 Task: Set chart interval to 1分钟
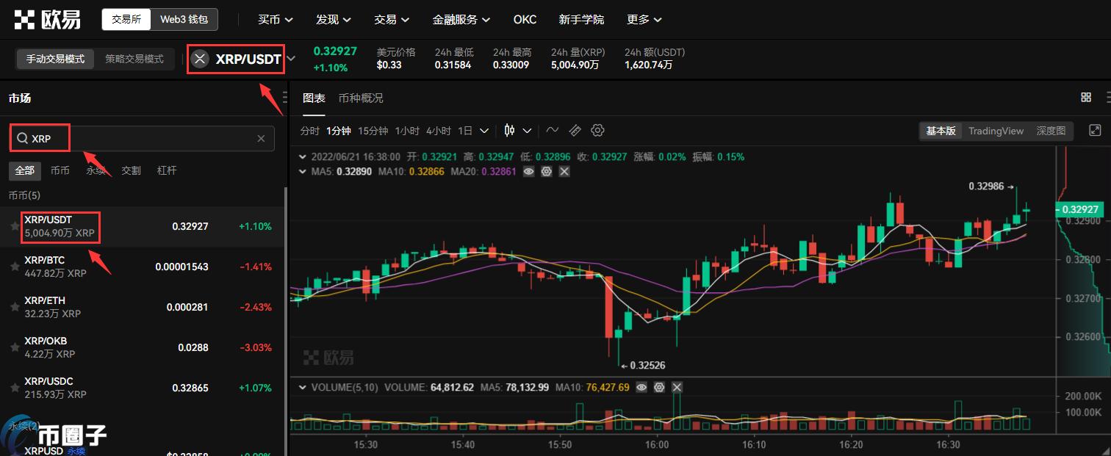(x=339, y=131)
